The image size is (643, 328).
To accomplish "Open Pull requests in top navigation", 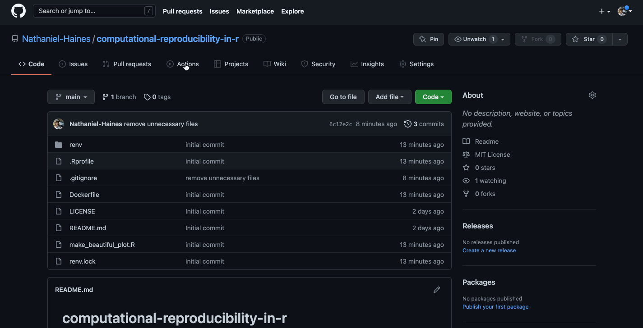I will [x=182, y=11].
